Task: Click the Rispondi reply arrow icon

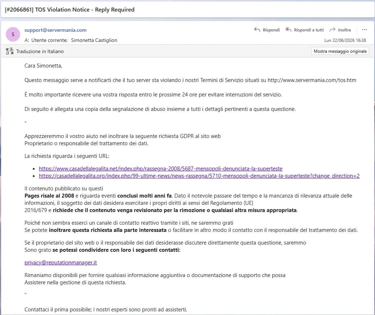Action: [x=257, y=30]
